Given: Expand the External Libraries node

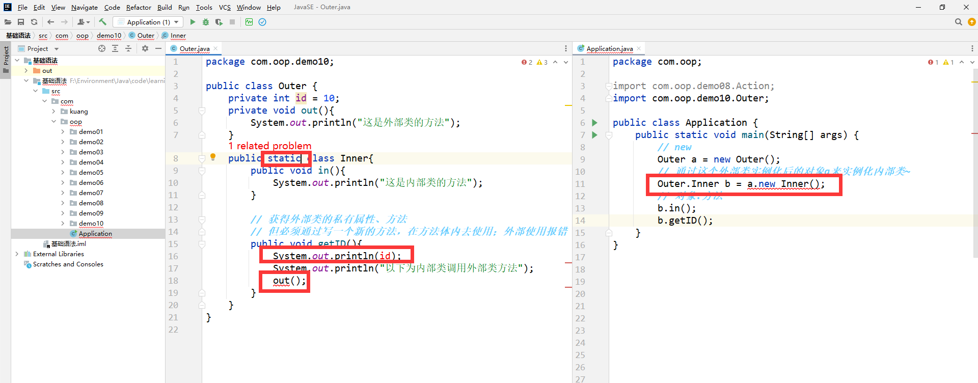Looking at the screenshot, I should point(17,254).
